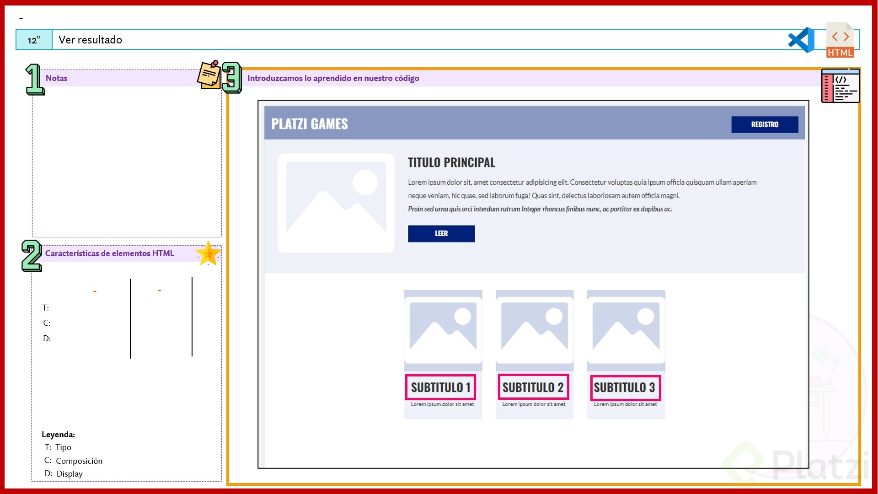Click the REGISTRO button in header

tap(765, 124)
